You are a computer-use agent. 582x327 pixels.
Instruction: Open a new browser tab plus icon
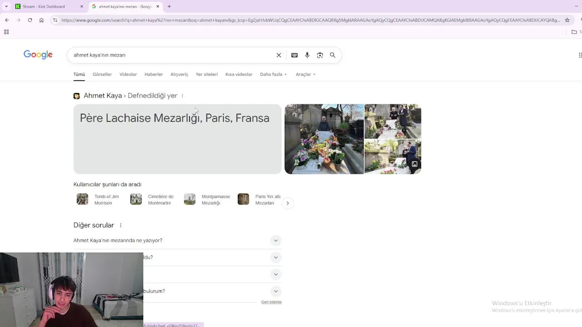click(169, 6)
